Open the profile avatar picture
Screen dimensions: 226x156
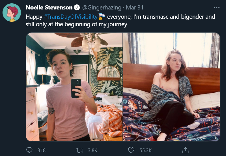12,13
